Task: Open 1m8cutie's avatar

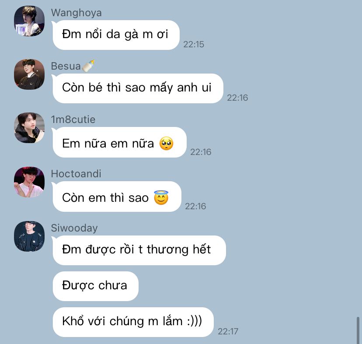Action: point(29,128)
